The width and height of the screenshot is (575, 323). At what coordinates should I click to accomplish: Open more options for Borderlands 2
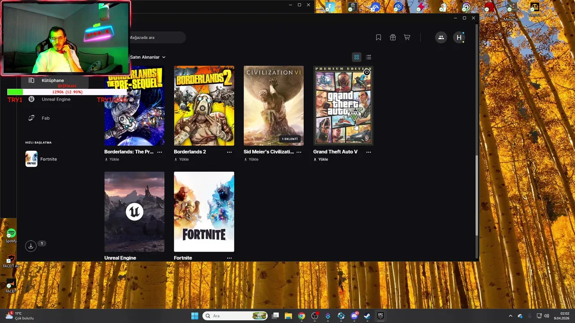pyautogui.click(x=229, y=152)
